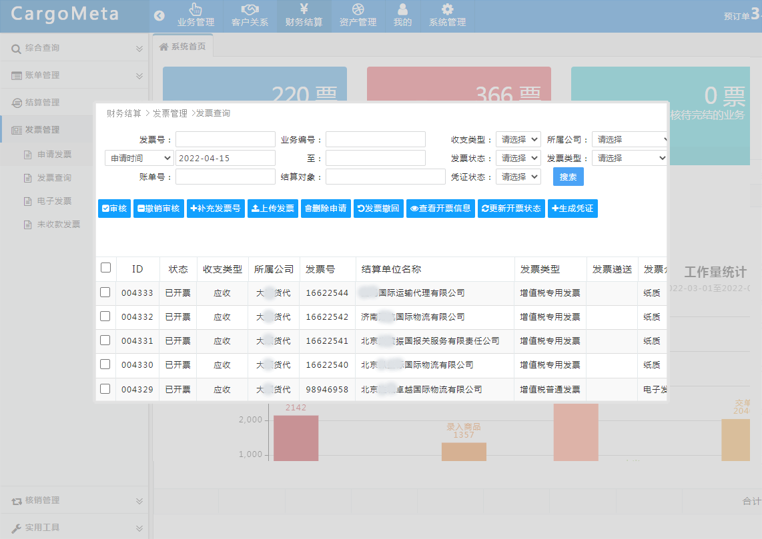Click the 业务编号 input field
The width and height of the screenshot is (762, 539).
(x=376, y=139)
